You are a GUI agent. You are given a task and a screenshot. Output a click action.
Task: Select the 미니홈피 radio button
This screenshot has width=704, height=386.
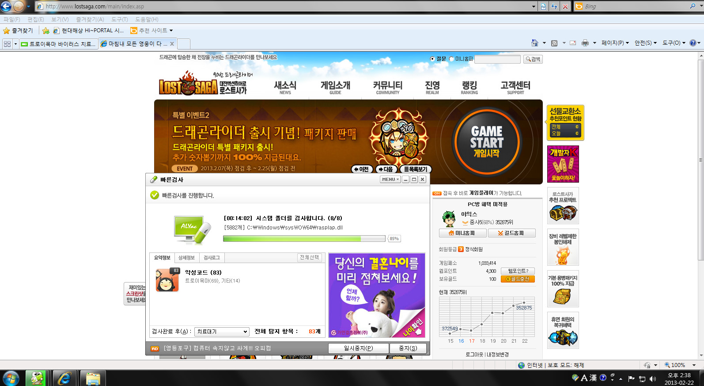point(451,59)
